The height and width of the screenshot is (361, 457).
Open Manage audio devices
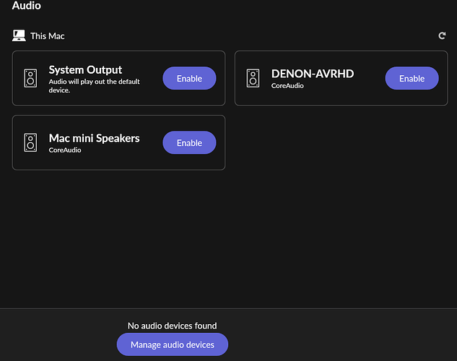(172, 344)
